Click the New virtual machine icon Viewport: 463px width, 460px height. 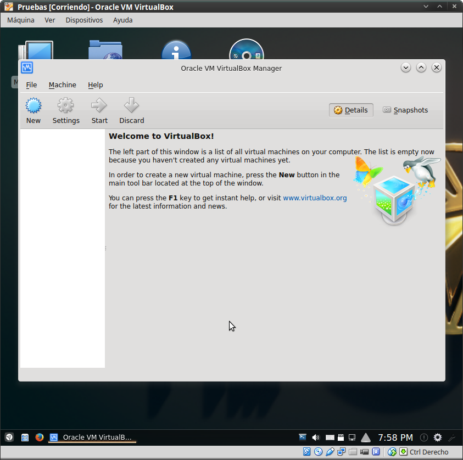(34, 105)
